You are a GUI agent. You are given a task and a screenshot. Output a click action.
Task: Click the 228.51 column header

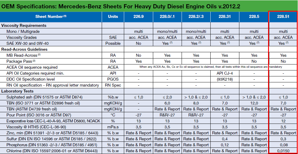tap(283, 17)
